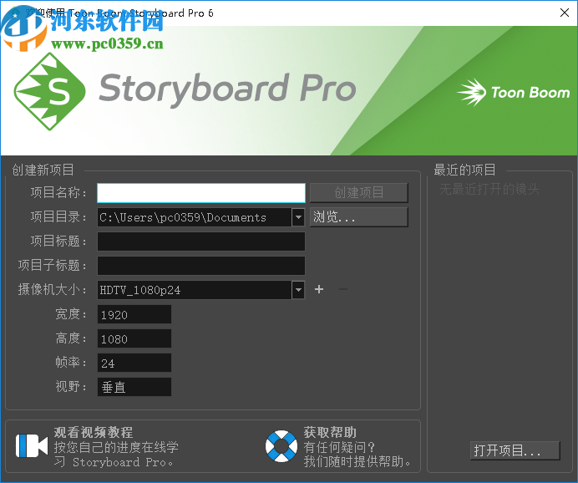578x483 pixels.
Task: Click the project name input field
Action: (x=201, y=193)
